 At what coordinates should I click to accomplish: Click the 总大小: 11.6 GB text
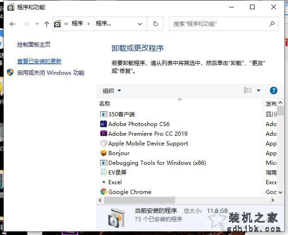click(206, 211)
